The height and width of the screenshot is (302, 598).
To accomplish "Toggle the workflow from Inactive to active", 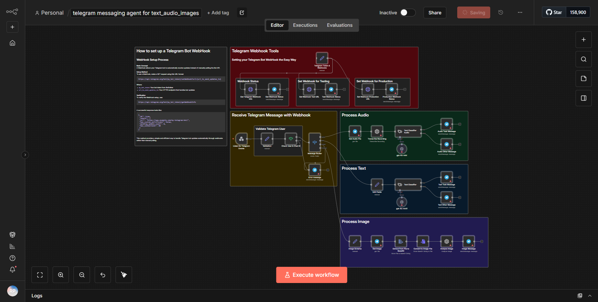I will click(408, 12).
